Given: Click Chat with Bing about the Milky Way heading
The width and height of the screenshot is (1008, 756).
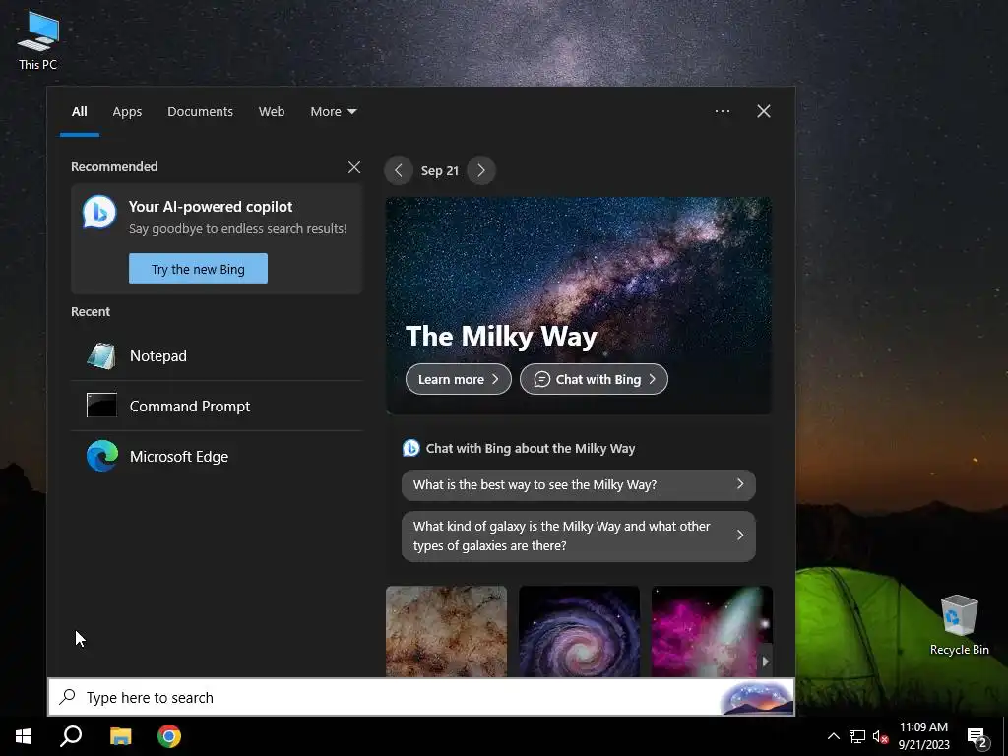Looking at the screenshot, I should 531,448.
